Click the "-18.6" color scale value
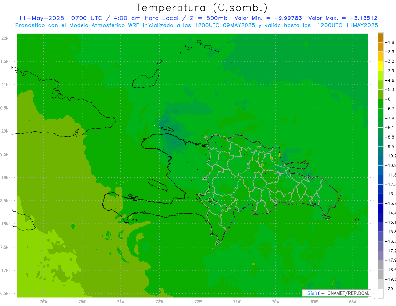The height and width of the screenshot is (306, 396). click(x=390, y=270)
